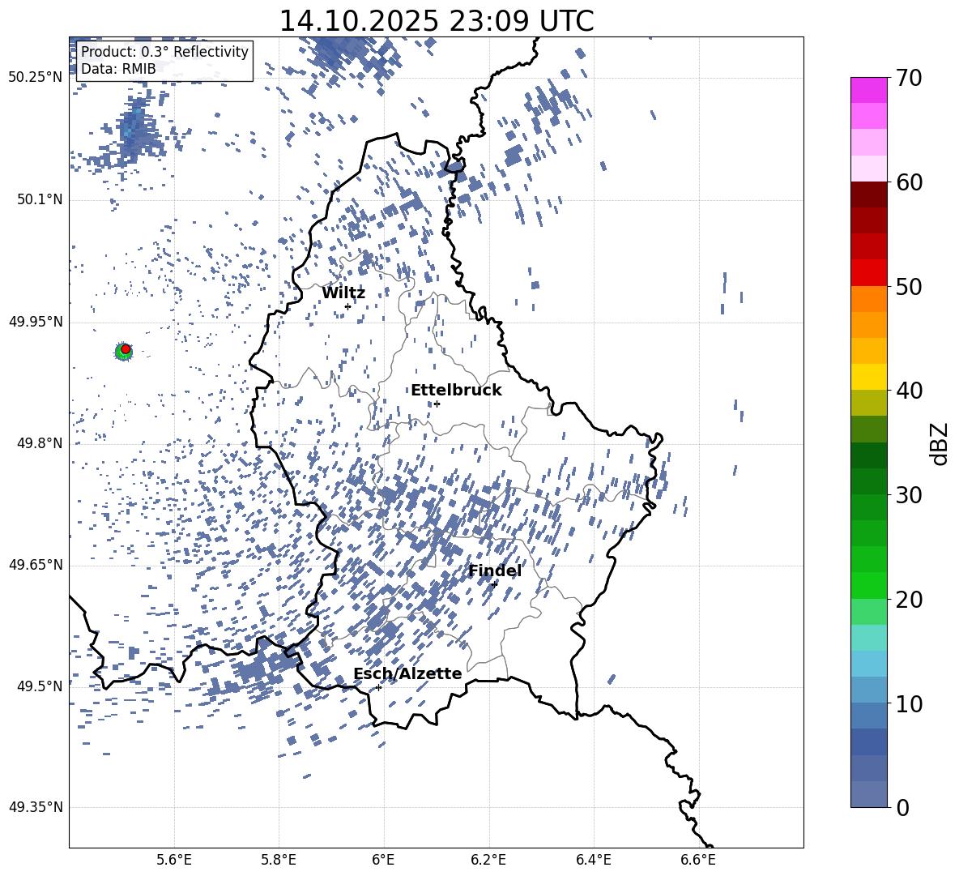Click the 49.35°N latitude tick label
Image resolution: width=959 pixels, height=876 pixels.
36,807
